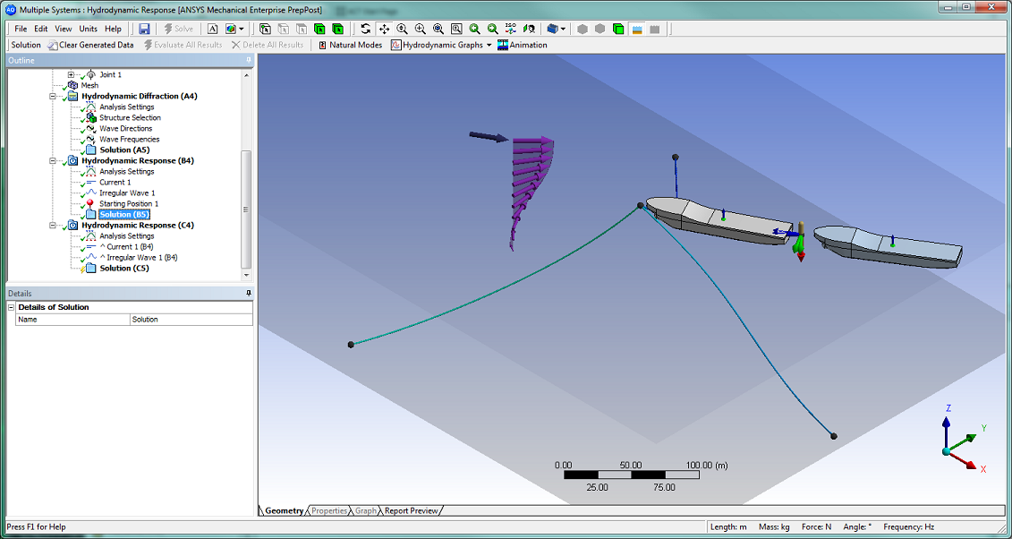Collapse the Hydrodynamic Diffraction (A4) branch

51,96
